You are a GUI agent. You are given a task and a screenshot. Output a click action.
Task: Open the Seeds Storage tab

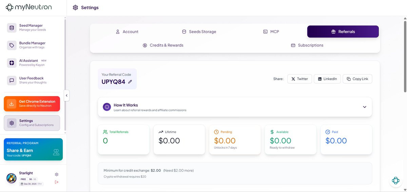click(199, 31)
